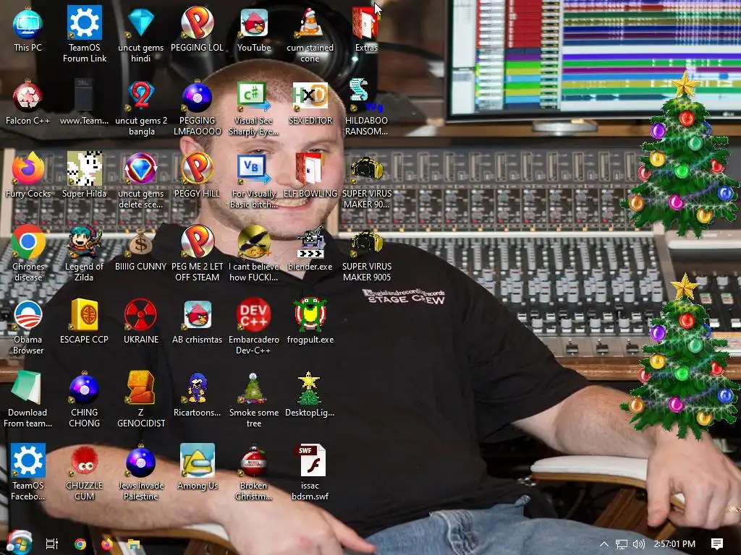Screen dimensions: 741x555
Task: Select the Broken Christm... ornament icon
Action: (254, 460)
